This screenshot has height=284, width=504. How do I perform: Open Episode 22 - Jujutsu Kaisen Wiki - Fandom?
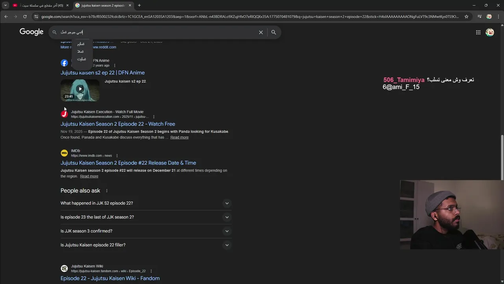point(110,278)
